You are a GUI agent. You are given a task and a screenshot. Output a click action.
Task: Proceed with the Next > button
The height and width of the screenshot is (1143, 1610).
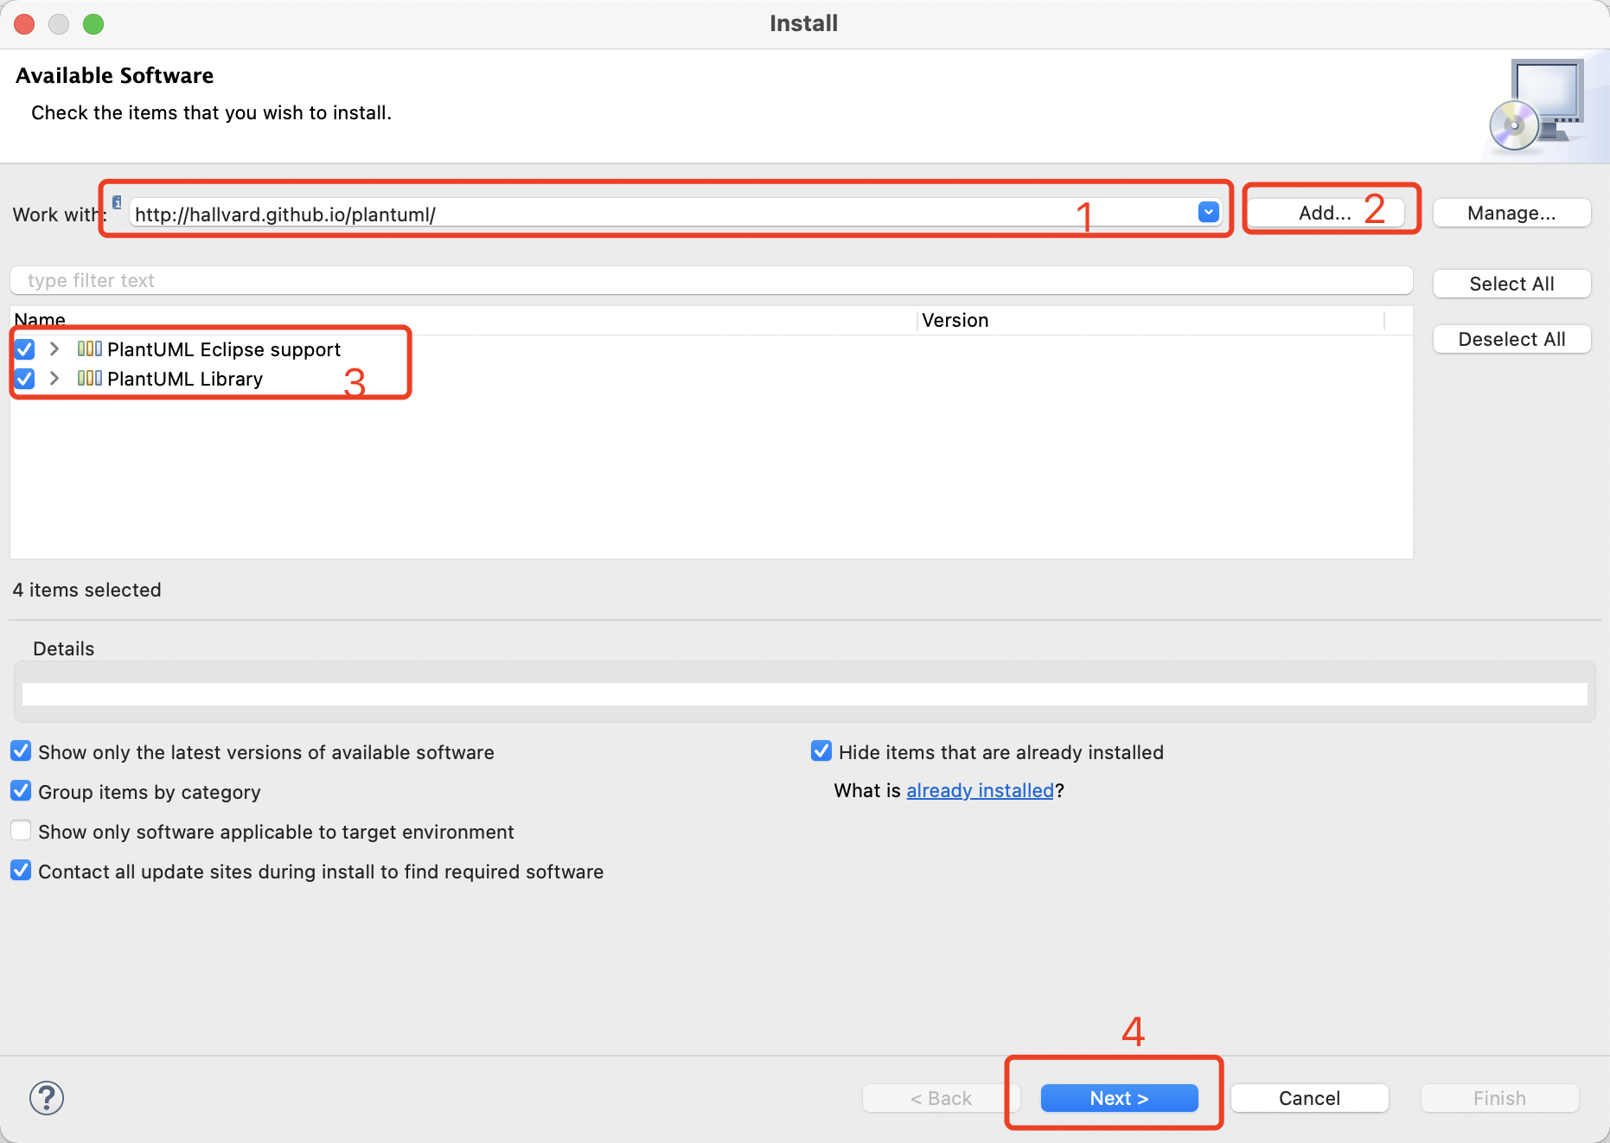tap(1119, 1098)
